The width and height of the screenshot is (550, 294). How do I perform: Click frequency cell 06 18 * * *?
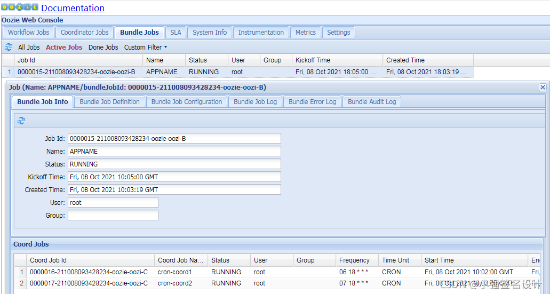(x=357, y=272)
